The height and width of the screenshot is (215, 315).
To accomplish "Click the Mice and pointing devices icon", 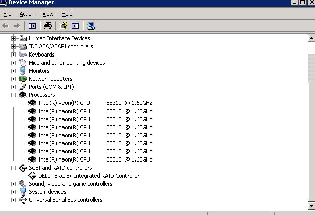I will tap(23, 63).
